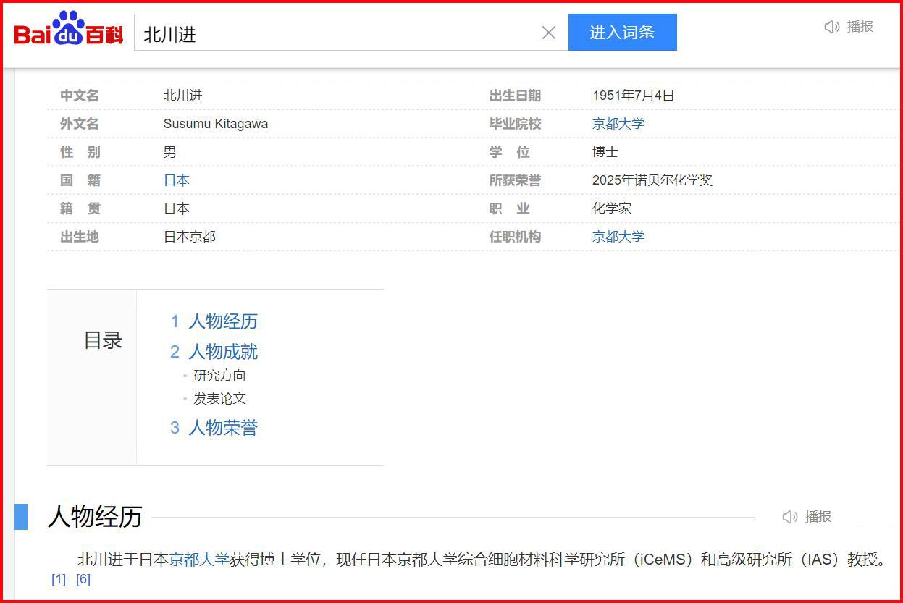903x603 pixels.
Task: Play audio with top-right 播报 speaker icon
Action: pos(849,27)
